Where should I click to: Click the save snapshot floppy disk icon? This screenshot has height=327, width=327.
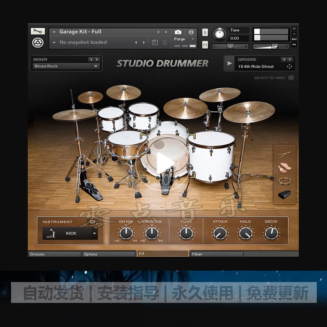tap(155, 42)
